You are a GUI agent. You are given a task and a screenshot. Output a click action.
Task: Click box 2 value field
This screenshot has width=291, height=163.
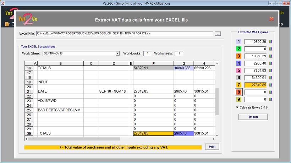(256, 49)
